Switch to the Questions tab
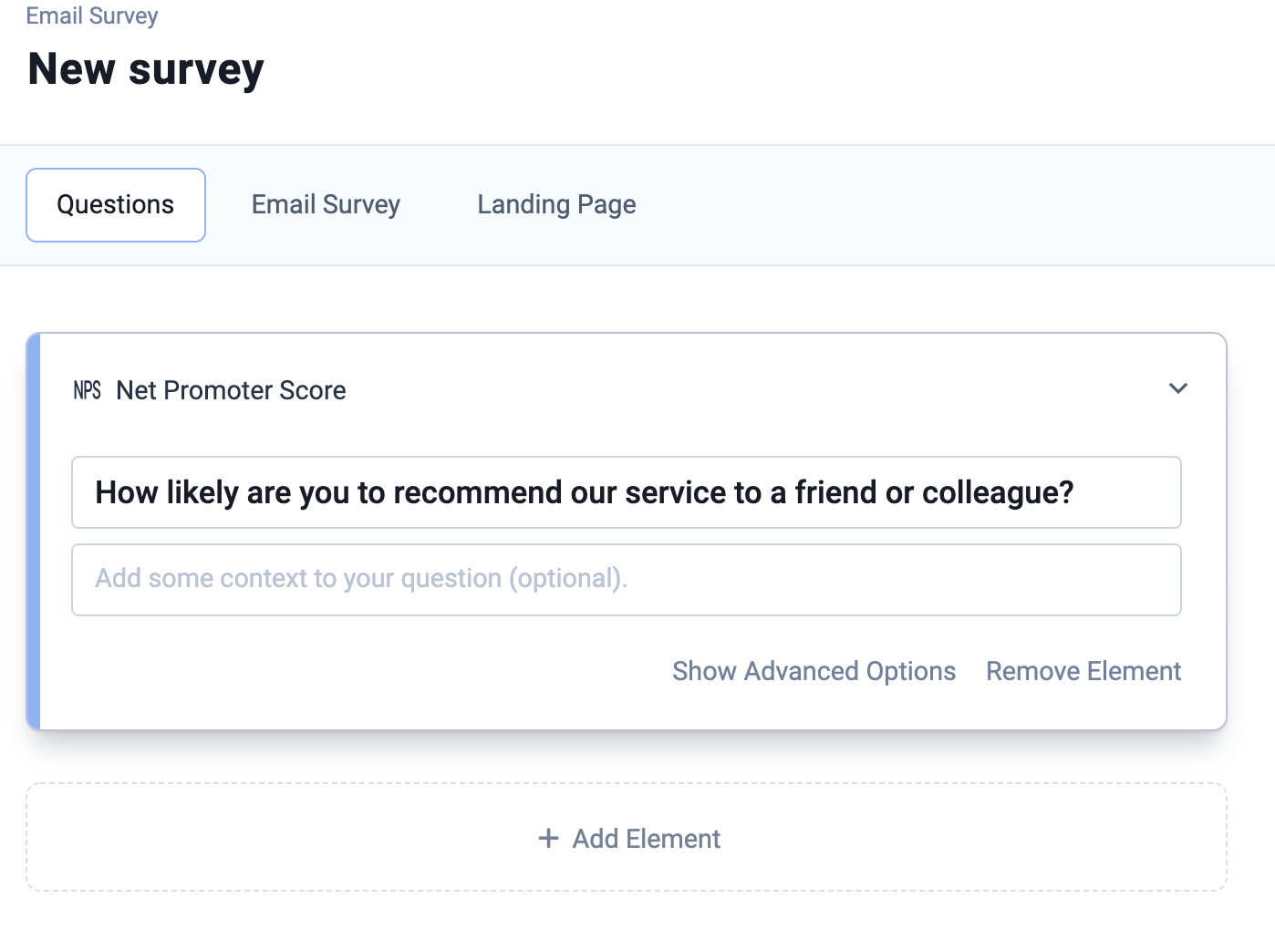1275x950 pixels. [116, 205]
